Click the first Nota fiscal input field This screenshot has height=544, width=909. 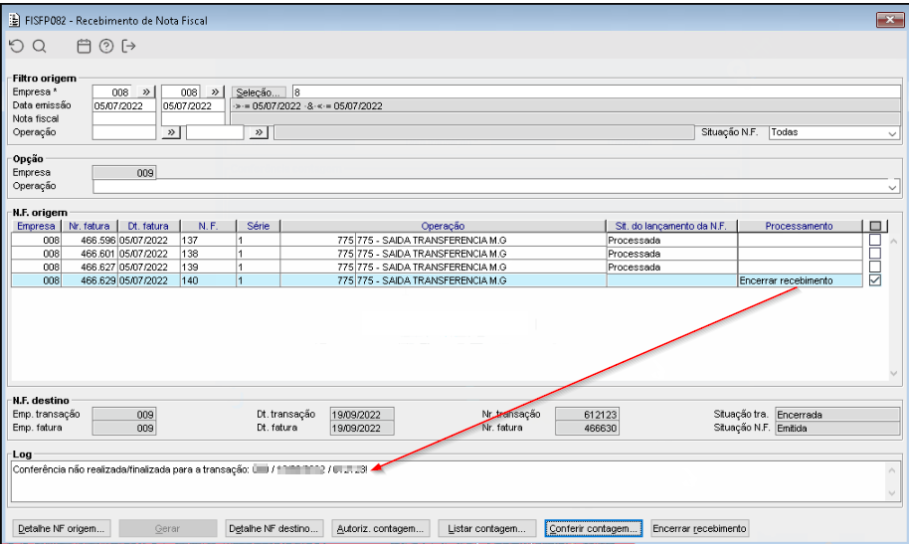[x=124, y=119]
